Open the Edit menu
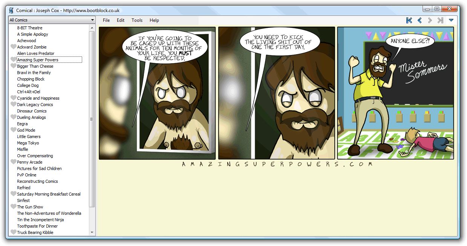Image resolution: width=467 pixels, height=246 pixels. tap(121, 20)
